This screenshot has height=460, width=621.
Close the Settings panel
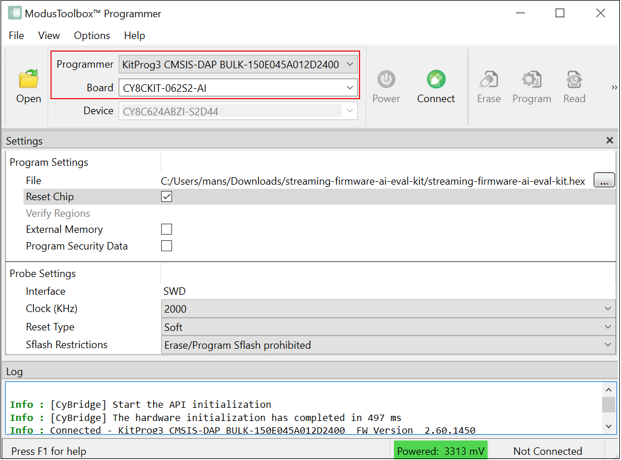click(x=610, y=141)
